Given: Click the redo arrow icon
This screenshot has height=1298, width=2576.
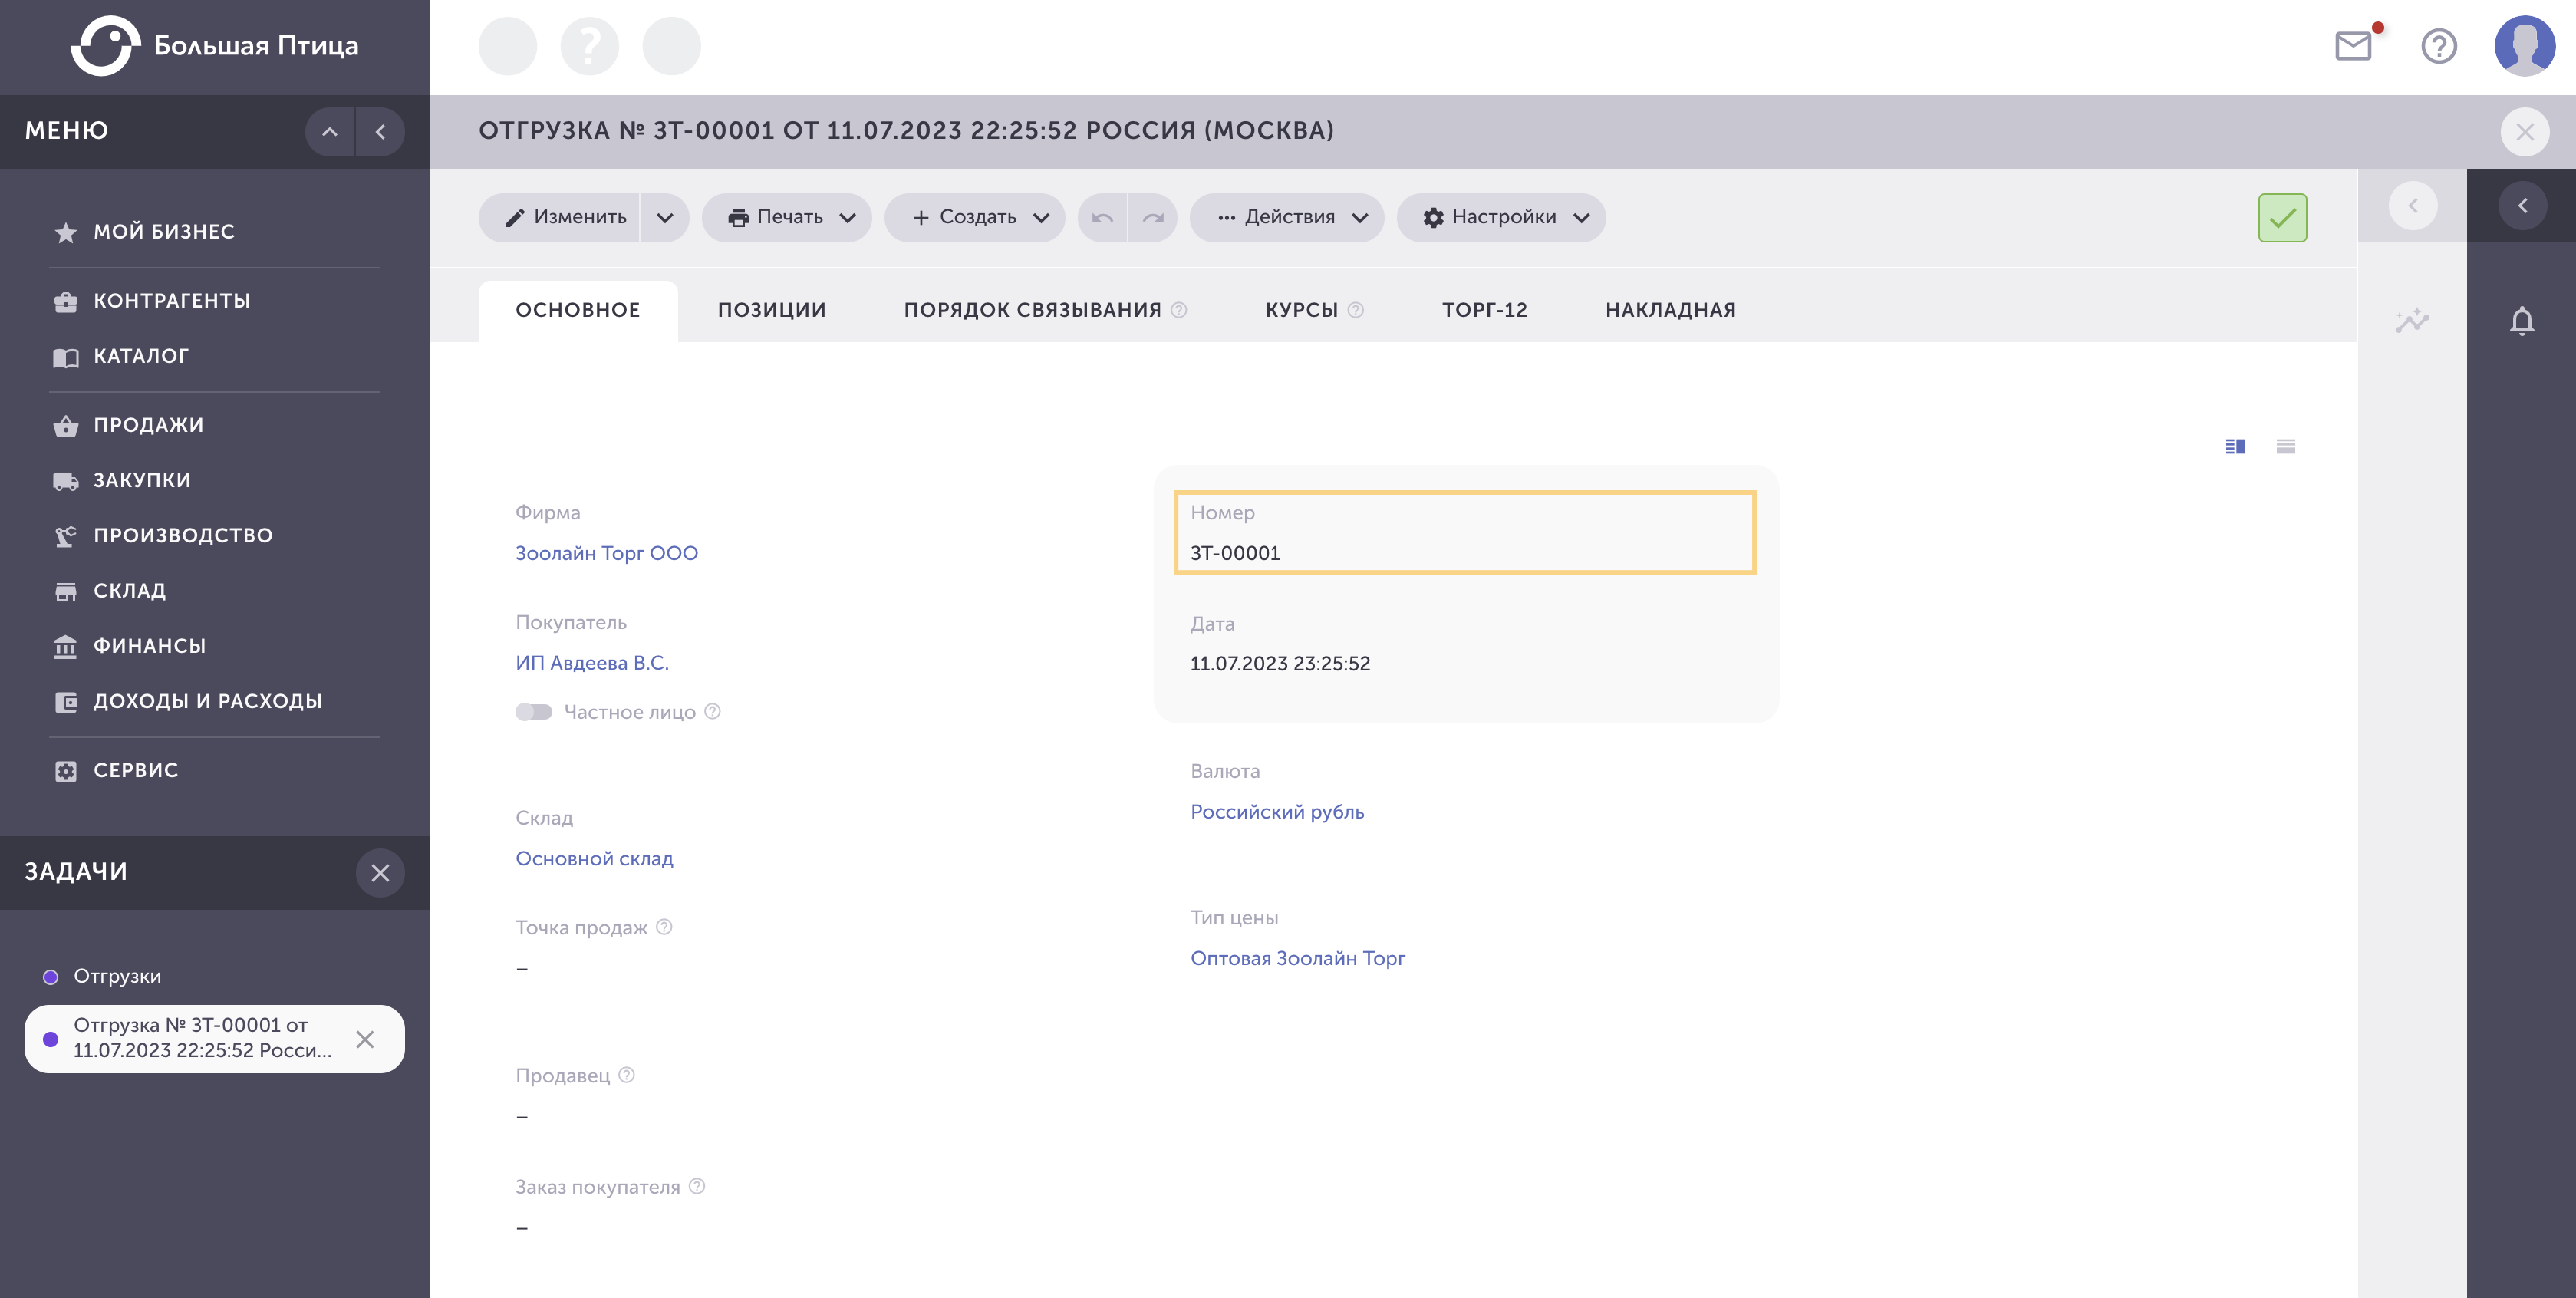Looking at the screenshot, I should pos(1153,217).
